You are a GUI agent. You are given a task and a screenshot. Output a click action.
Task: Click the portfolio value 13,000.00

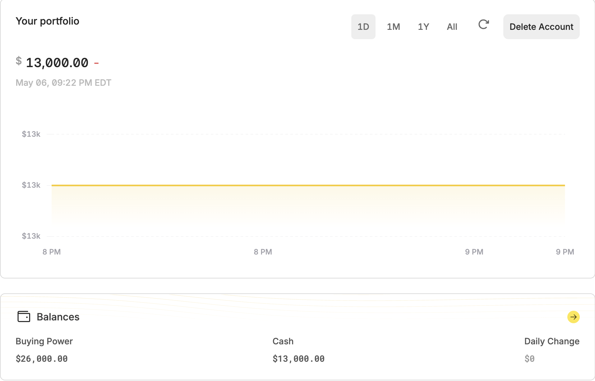[x=57, y=63]
